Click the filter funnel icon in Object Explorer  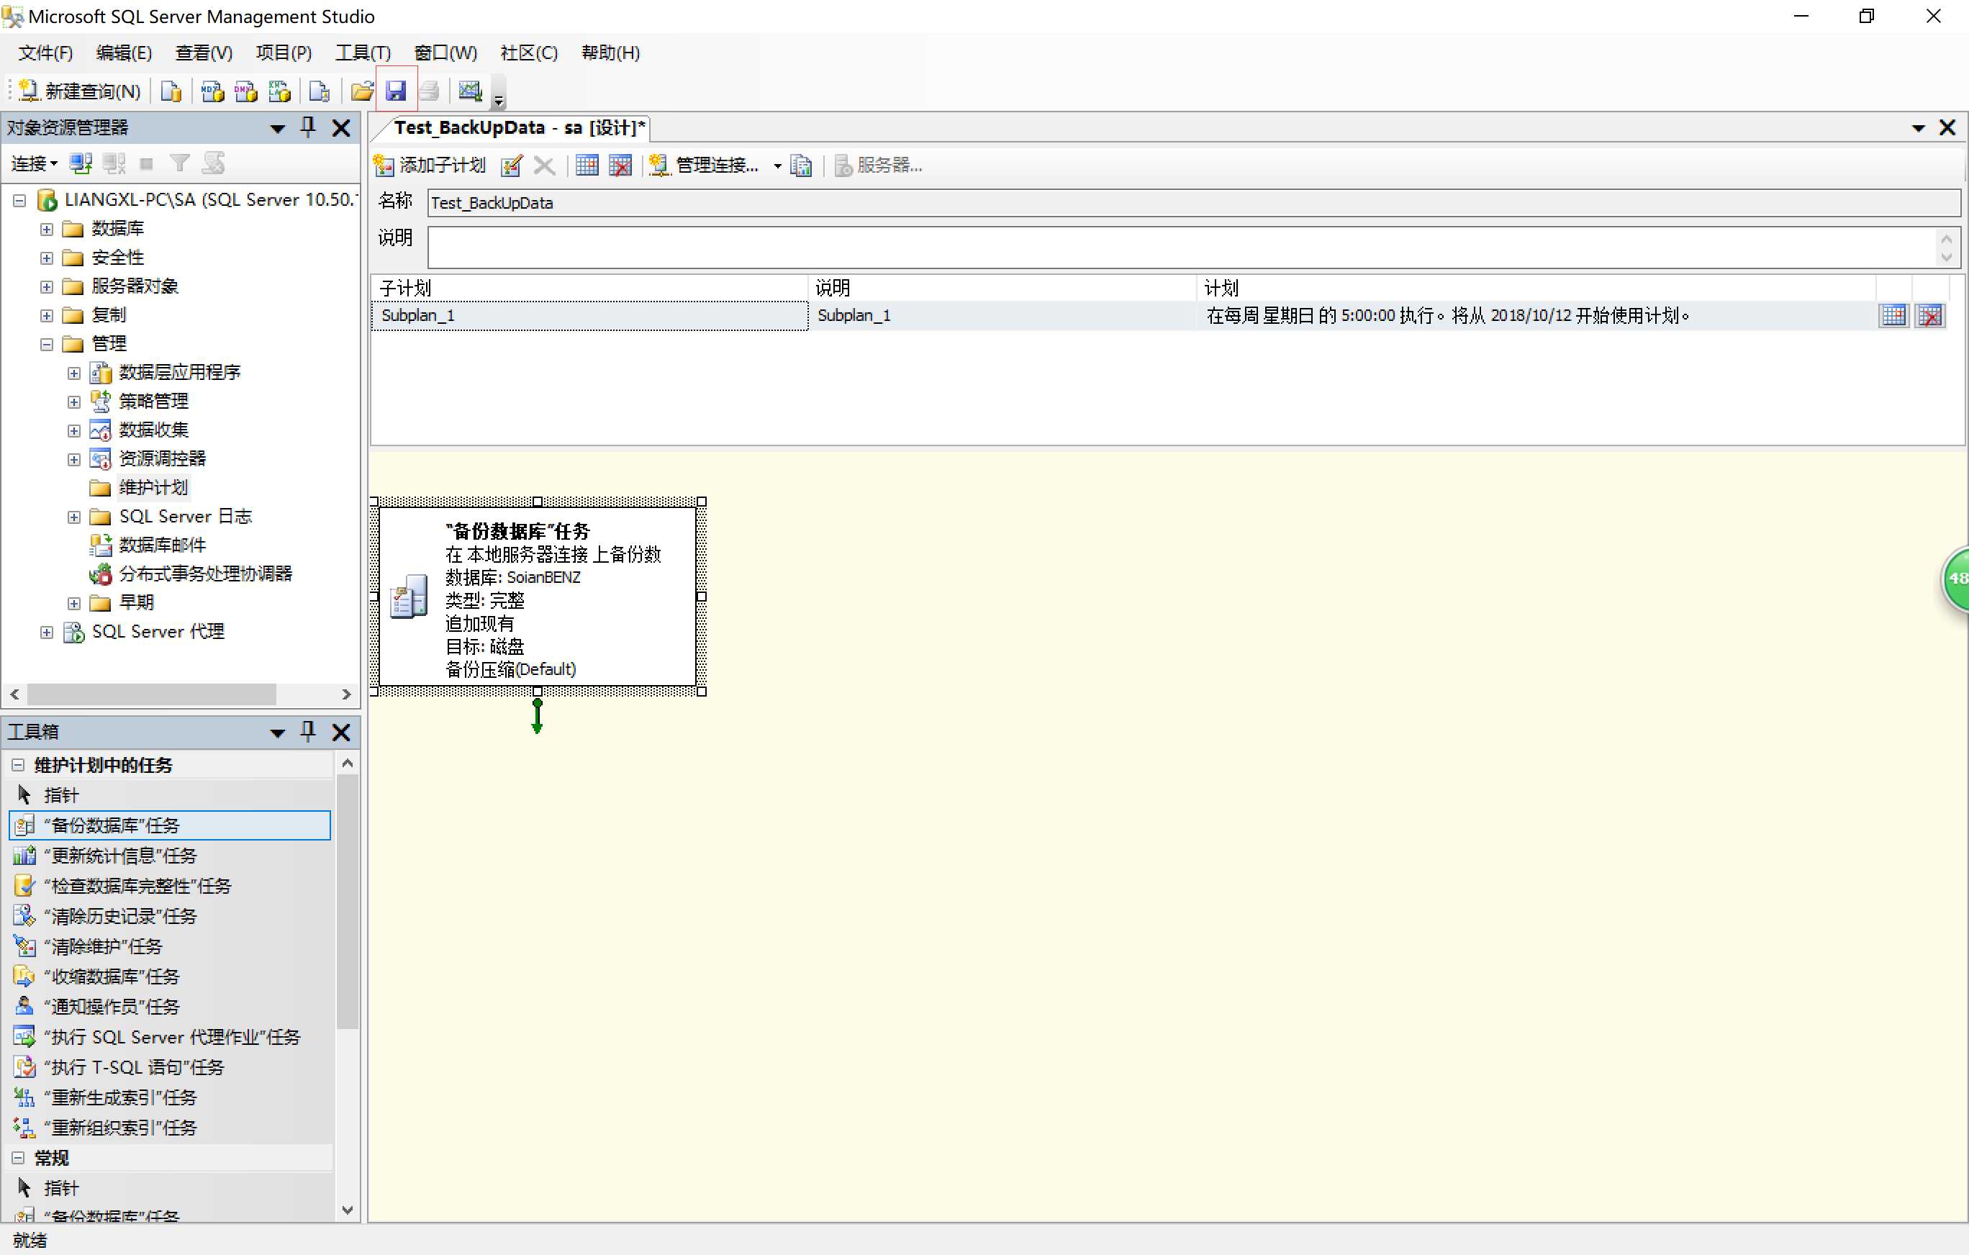coord(180,163)
